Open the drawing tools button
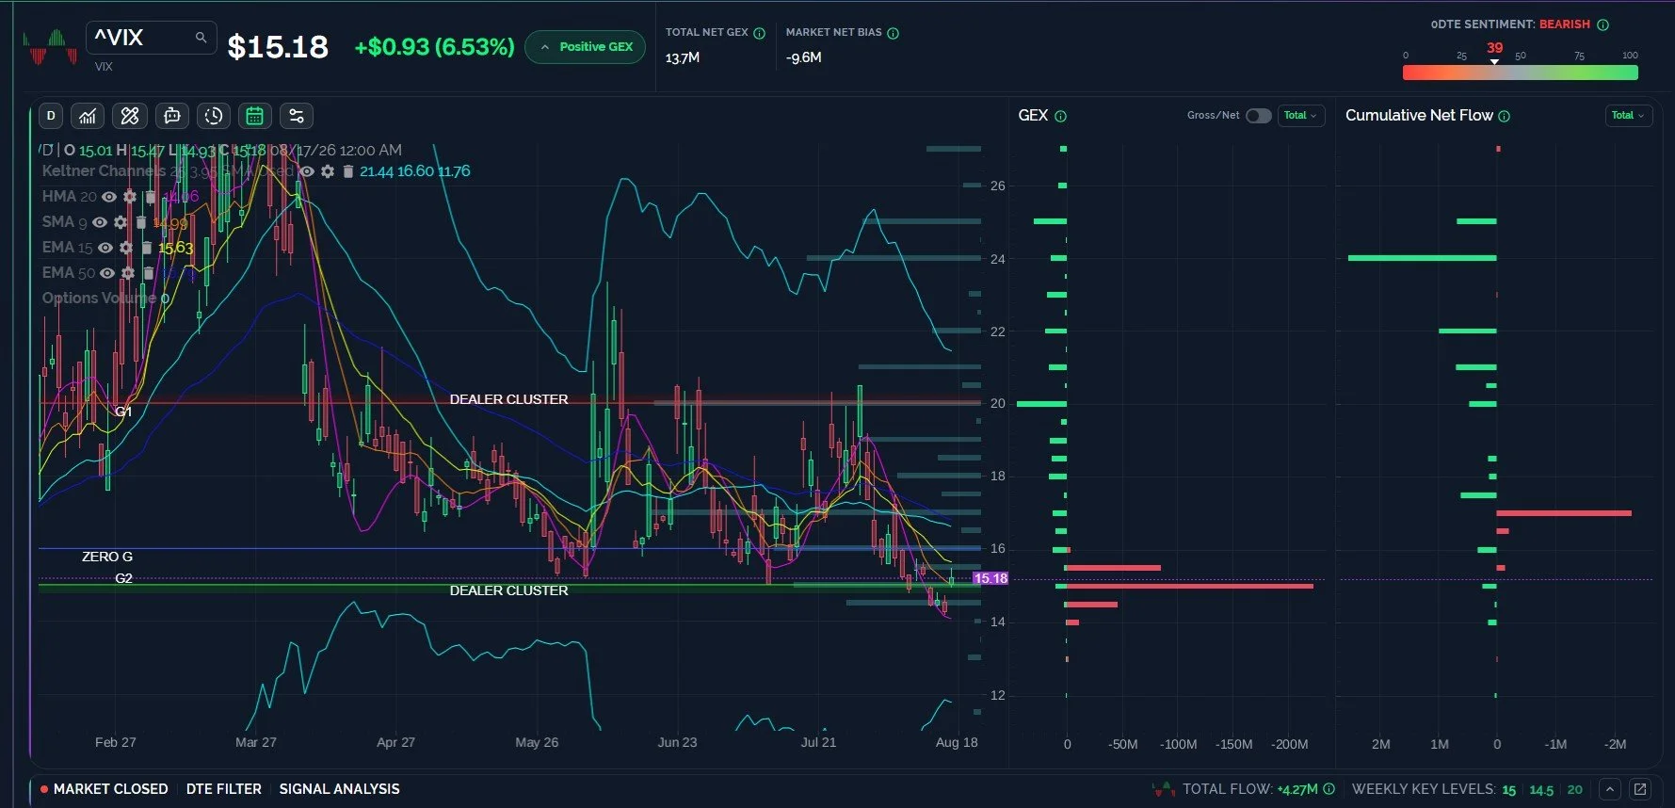 [130, 116]
